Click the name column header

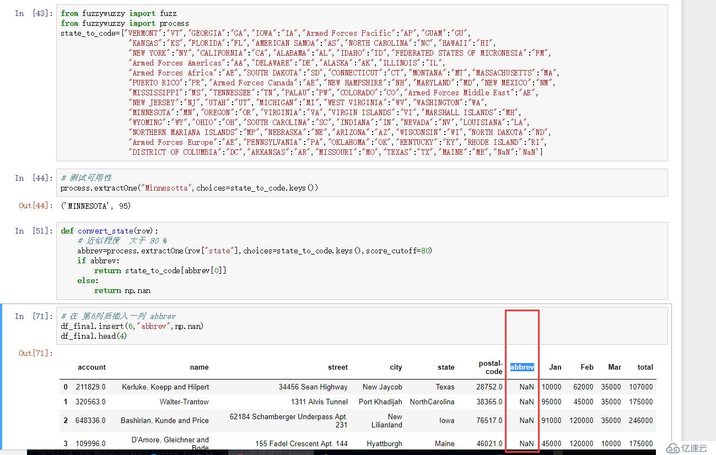click(199, 367)
